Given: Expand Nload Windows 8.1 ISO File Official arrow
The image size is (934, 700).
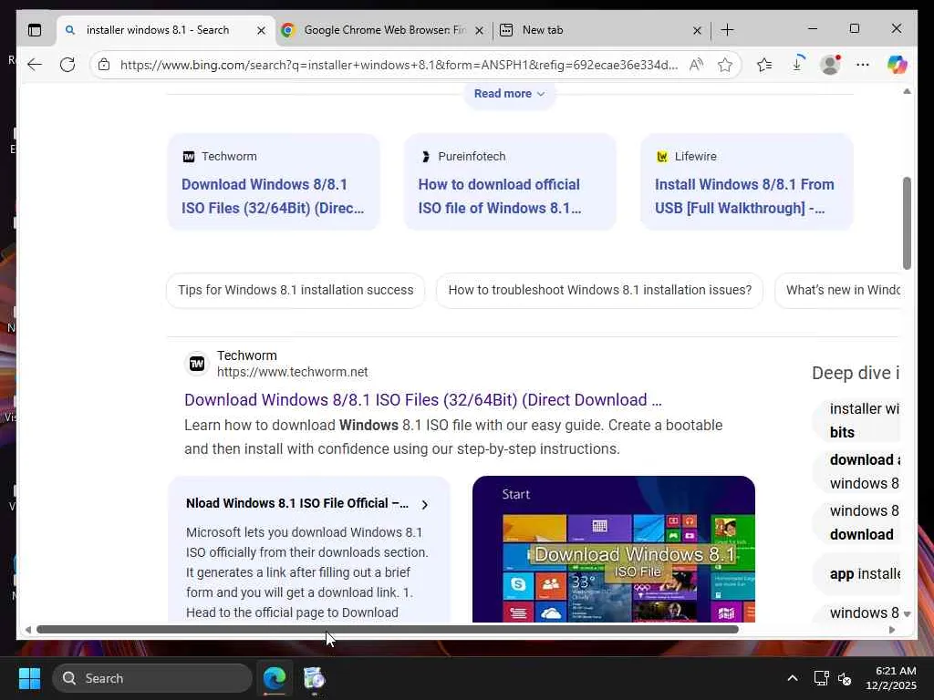Looking at the screenshot, I should point(425,505).
